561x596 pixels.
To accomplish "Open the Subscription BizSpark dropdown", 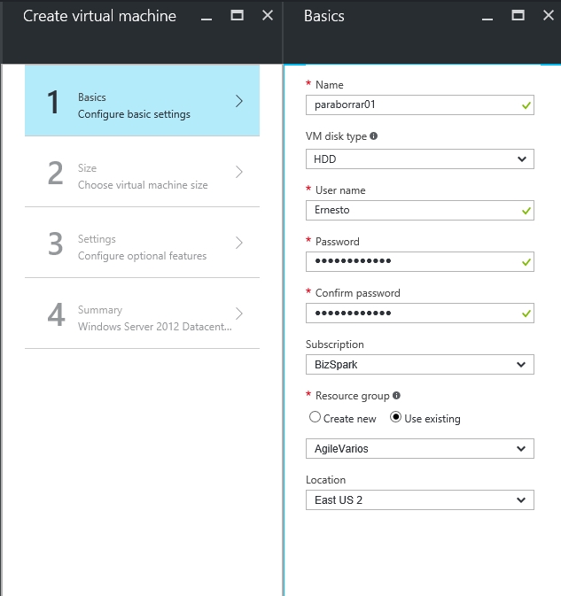I will click(x=419, y=365).
